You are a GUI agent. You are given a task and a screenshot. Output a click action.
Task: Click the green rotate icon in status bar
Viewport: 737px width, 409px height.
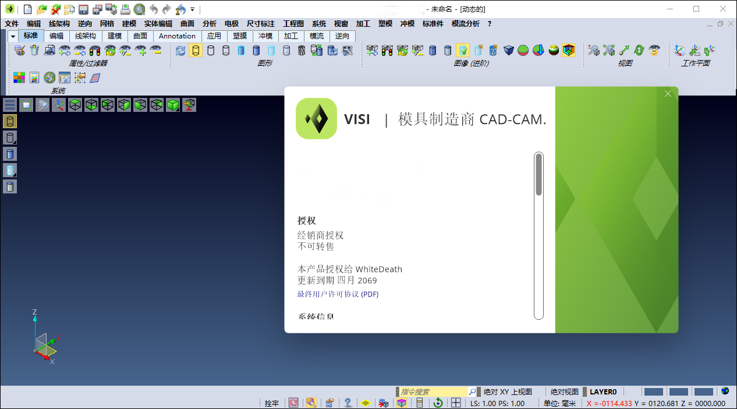pyautogui.click(x=438, y=403)
